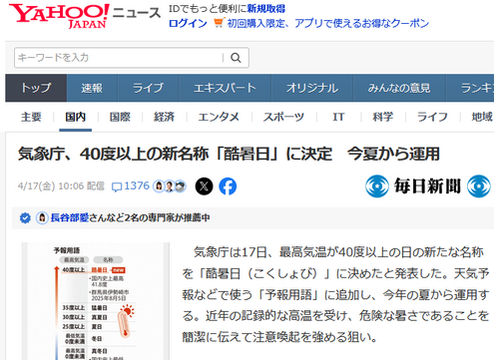Viewport: 494px width, 360px height.
Task: Click the search magnifier icon
Action: coord(236,58)
